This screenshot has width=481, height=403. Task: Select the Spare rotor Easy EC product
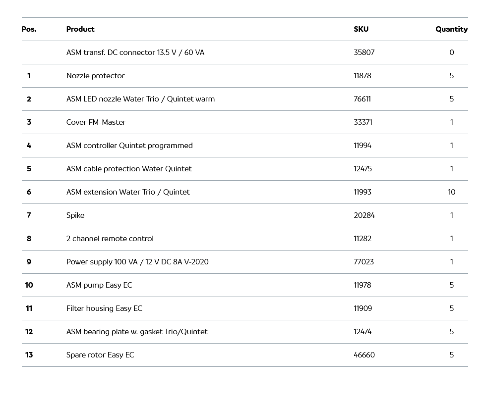pyautogui.click(x=100, y=355)
